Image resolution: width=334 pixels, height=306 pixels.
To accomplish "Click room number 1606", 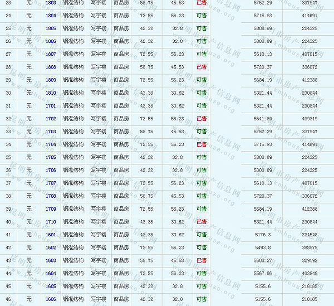I will click(51, 299).
